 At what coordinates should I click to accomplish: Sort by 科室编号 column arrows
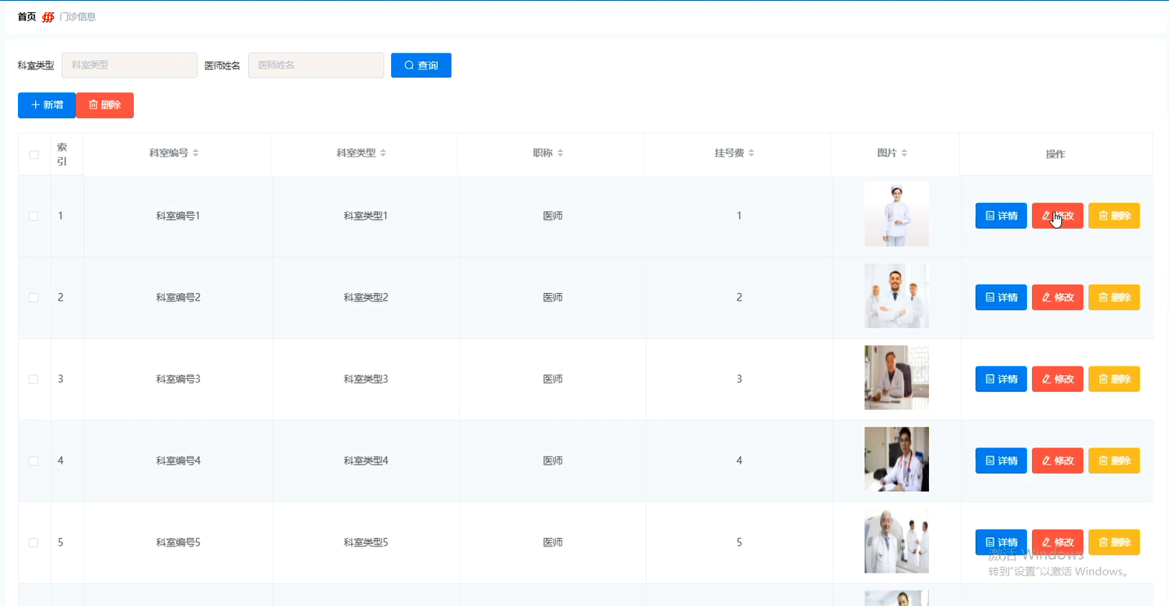click(196, 154)
